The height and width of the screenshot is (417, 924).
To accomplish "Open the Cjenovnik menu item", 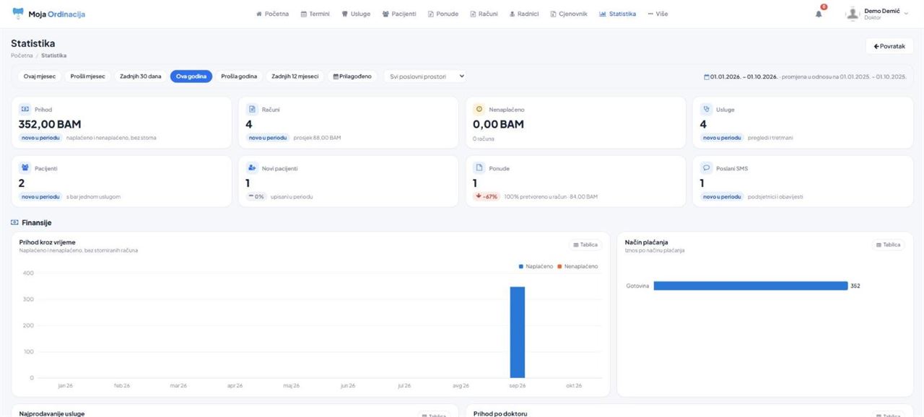I will 569,14.
